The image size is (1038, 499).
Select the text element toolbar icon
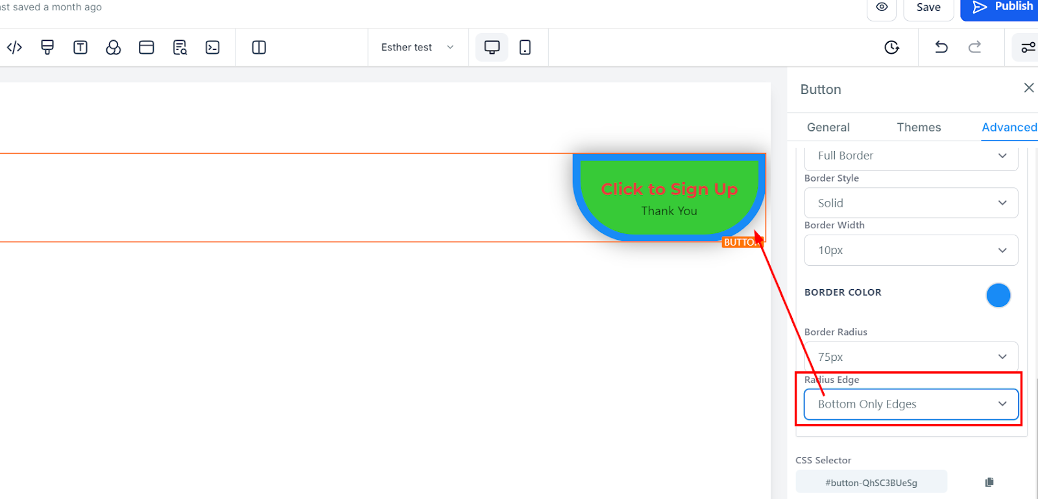point(80,47)
